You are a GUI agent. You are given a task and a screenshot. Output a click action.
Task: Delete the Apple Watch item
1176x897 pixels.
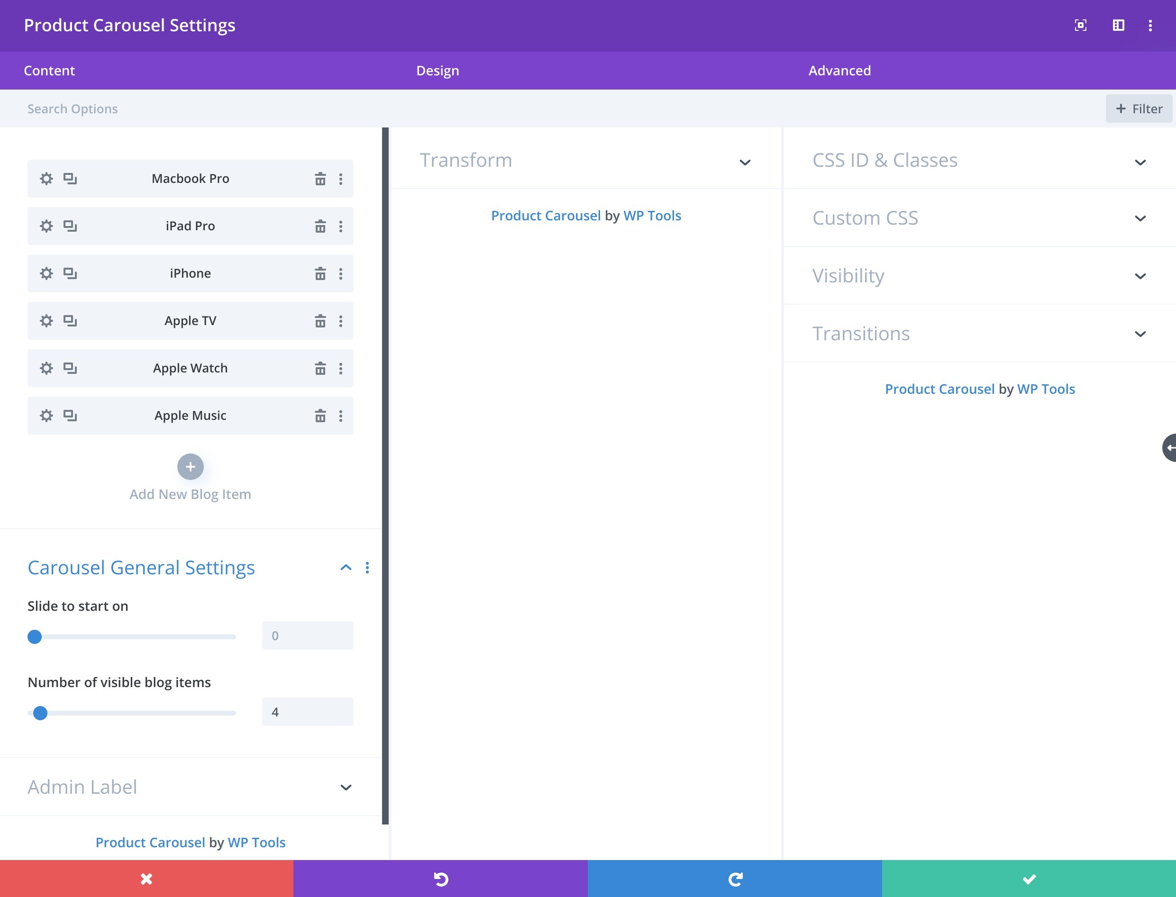(320, 368)
